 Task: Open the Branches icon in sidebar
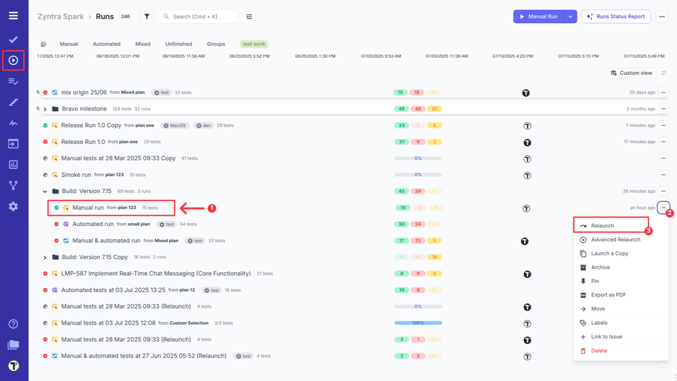[x=13, y=185]
